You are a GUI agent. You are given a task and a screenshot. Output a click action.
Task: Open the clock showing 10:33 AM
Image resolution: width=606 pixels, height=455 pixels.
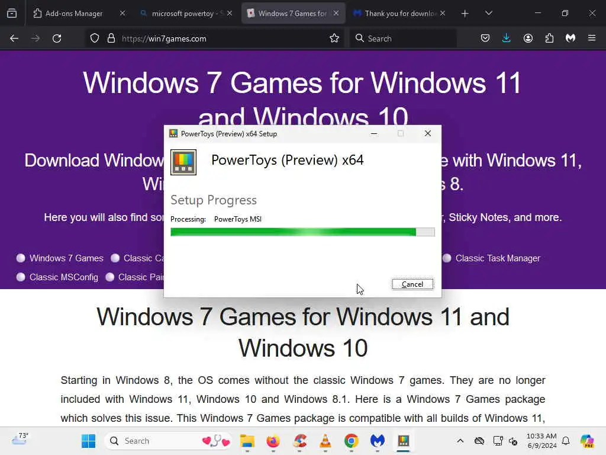541,441
